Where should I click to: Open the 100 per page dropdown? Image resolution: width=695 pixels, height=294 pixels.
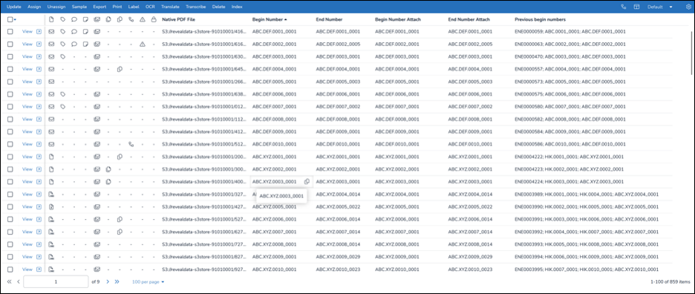(x=148, y=281)
